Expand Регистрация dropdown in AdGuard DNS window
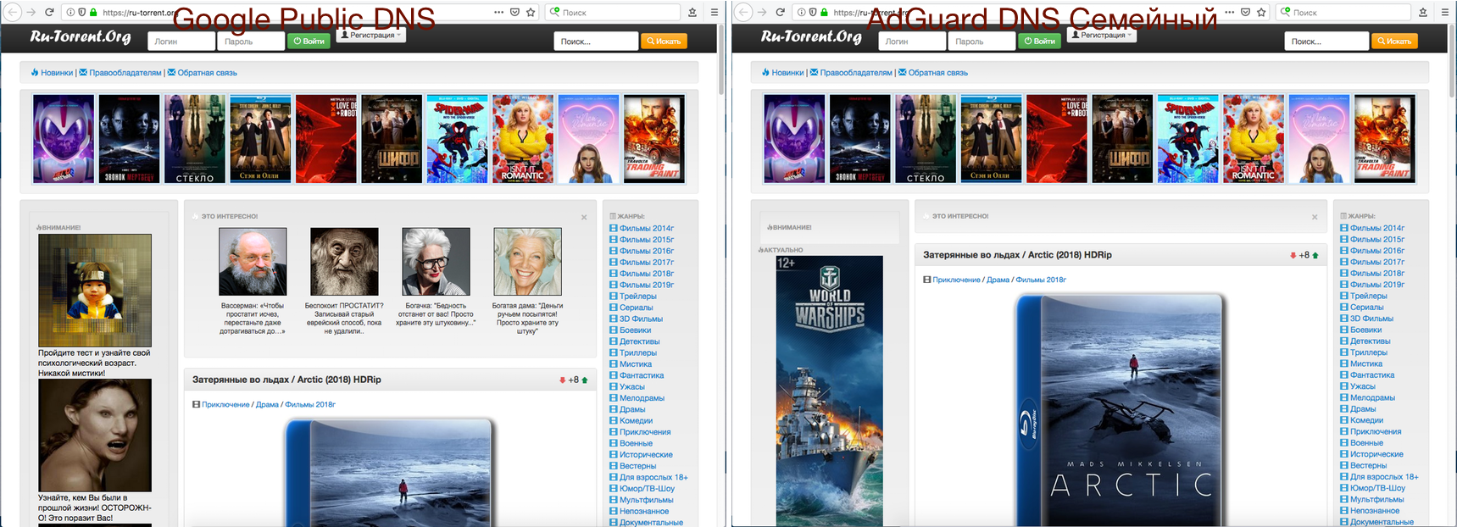1457x527 pixels. [1102, 36]
